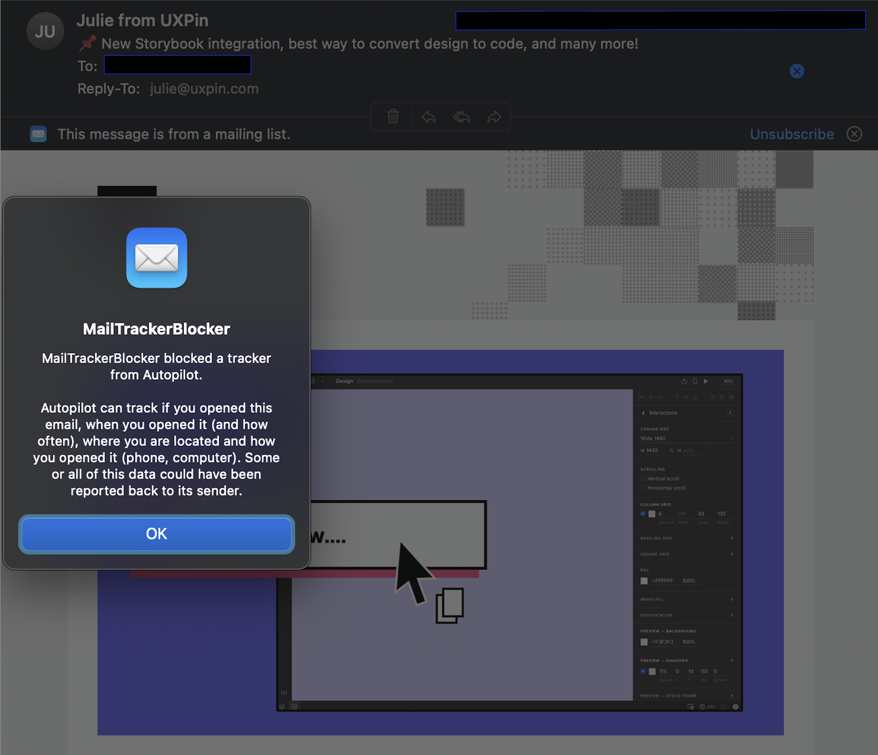The width and height of the screenshot is (878, 755).
Task: Click the New Storybook integration subject line
Action: tap(369, 44)
